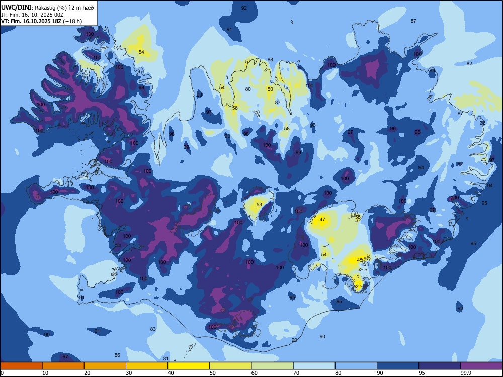Image resolution: width=503 pixels, height=377 pixels.
Task: Click the navy 95–99.9 legend swatch
Action: pos(440,365)
